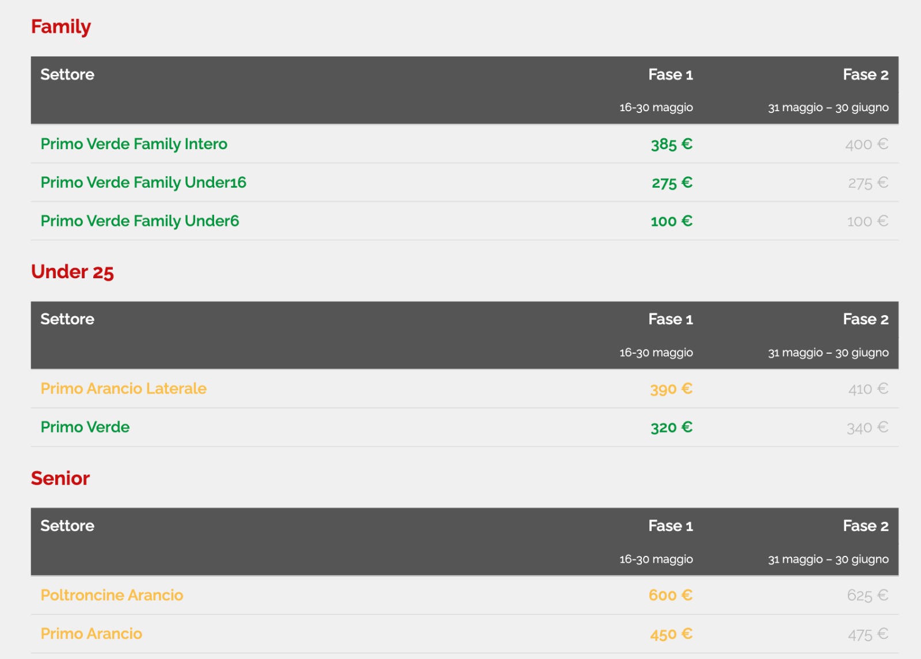Select Primo Verde Family Intero row label
Screen dimensions: 921x659
pos(134,144)
